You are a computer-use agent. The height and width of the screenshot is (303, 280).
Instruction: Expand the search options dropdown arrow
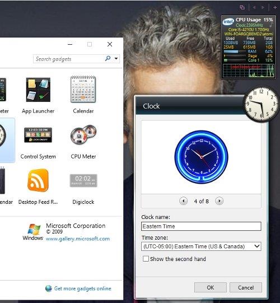[116, 58]
